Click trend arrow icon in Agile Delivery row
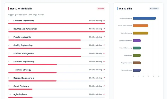The height and width of the screenshot is (99, 167). point(104,94)
